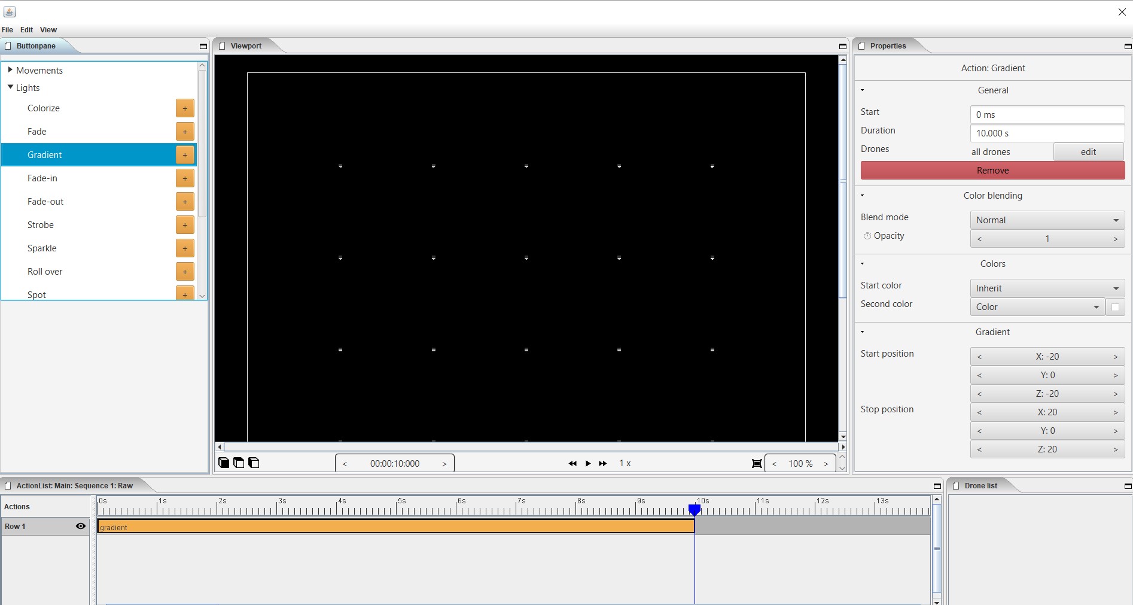Click the Start time input field
The image size is (1133, 605).
(1047, 115)
